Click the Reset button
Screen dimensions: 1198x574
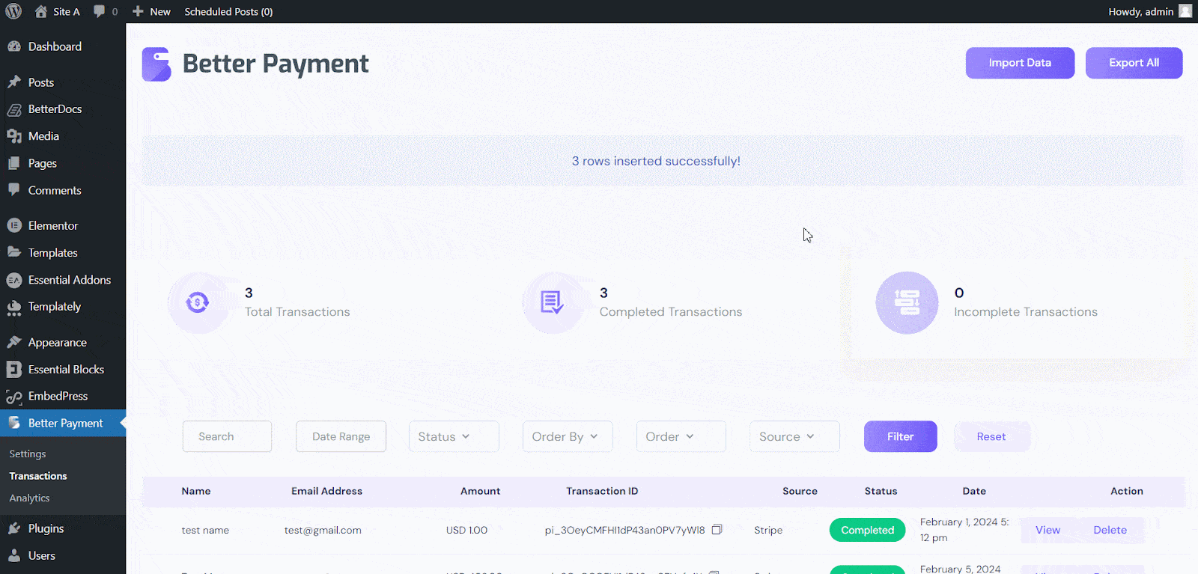[991, 436]
